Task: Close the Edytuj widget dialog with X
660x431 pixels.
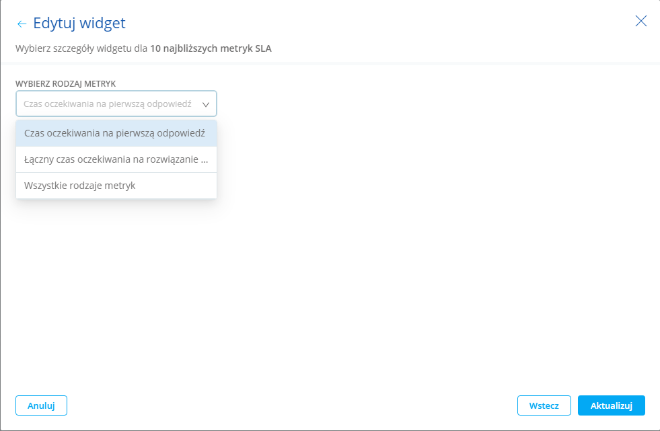Action: pos(640,21)
